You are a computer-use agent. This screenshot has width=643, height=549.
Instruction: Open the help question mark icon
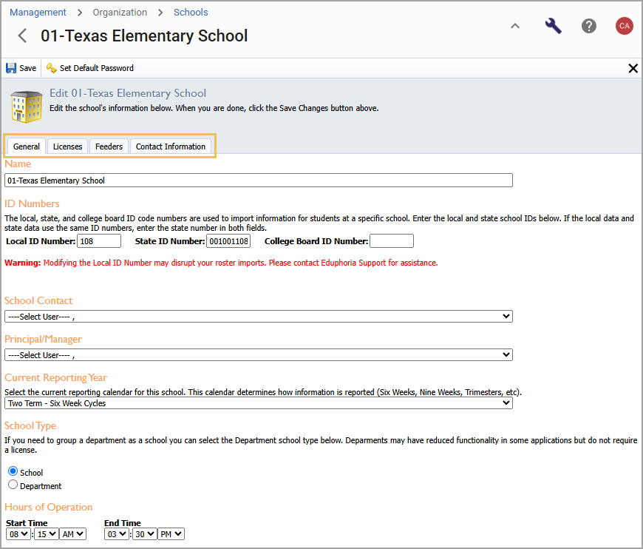[x=588, y=26]
